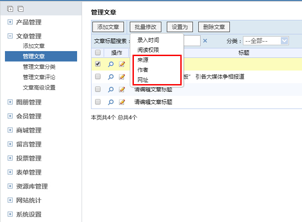302x222 pixels.
Task: Choose 阅读权限 in the dropdown menu
Action: pyautogui.click(x=148, y=50)
